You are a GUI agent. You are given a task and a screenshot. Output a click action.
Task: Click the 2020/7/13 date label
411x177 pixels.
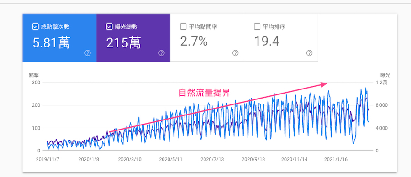click(x=212, y=160)
